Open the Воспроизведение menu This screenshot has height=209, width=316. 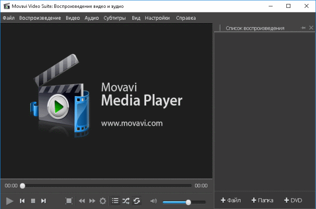click(x=40, y=18)
